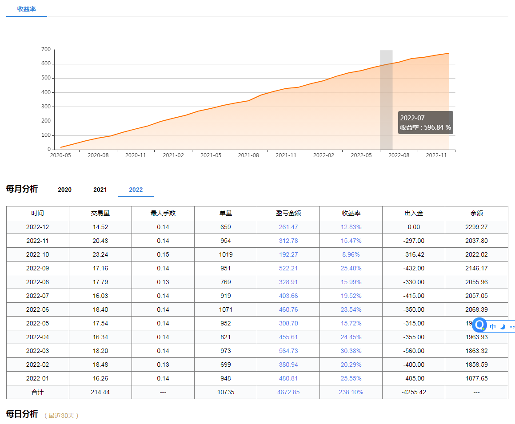Click the 单量 column header

(226, 213)
